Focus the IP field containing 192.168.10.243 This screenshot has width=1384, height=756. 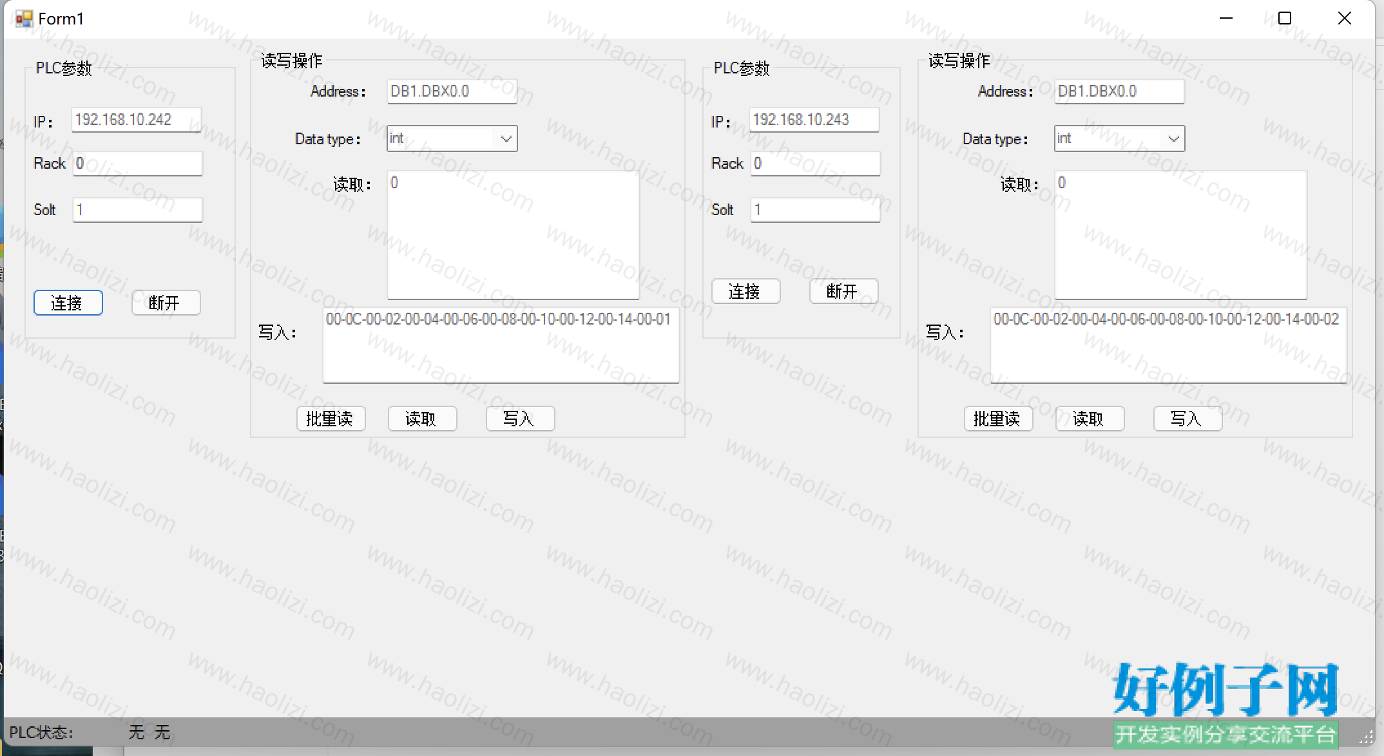tap(814, 120)
